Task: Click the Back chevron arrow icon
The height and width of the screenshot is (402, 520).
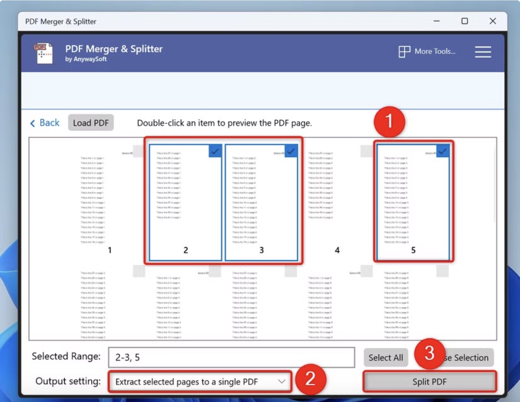Action: click(33, 123)
